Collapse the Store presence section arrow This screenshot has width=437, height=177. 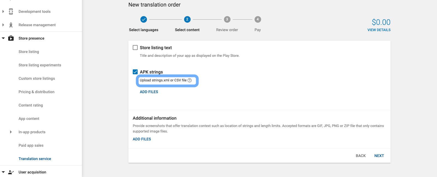pyautogui.click(x=3, y=38)
